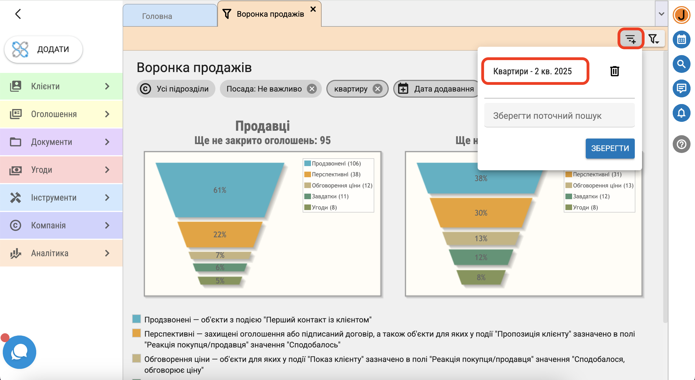The width and height of the screenshot is (695, 380).
Task: Remove the квартиру filter chip
Action: [378, 89]
